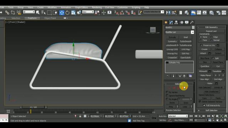Open the key mode Selected dropdown

pyautogui.click(x=178, y=116)
